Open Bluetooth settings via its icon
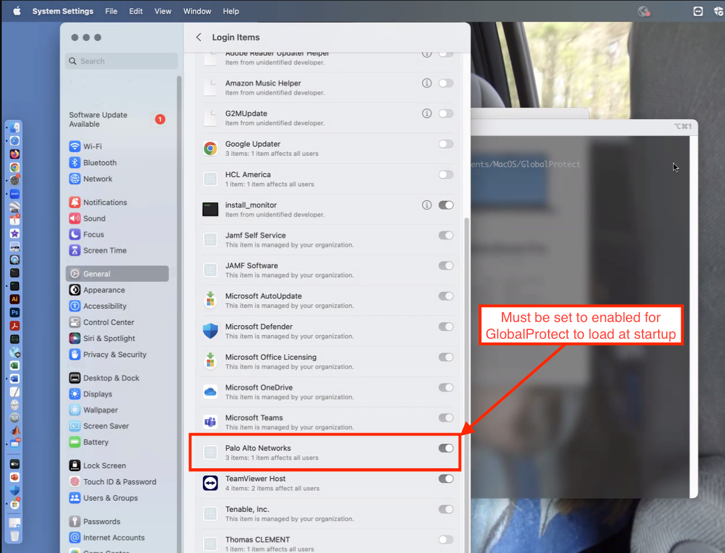 pos(74,162)
